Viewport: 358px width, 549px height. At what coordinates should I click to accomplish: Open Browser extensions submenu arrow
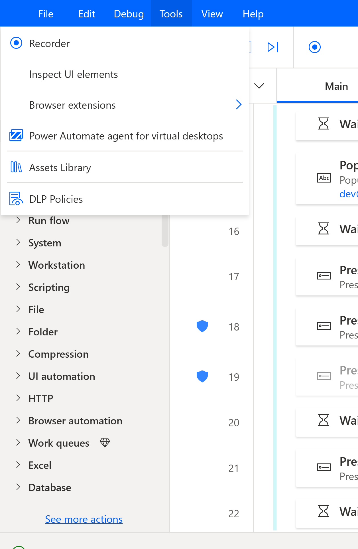(239, 105)
